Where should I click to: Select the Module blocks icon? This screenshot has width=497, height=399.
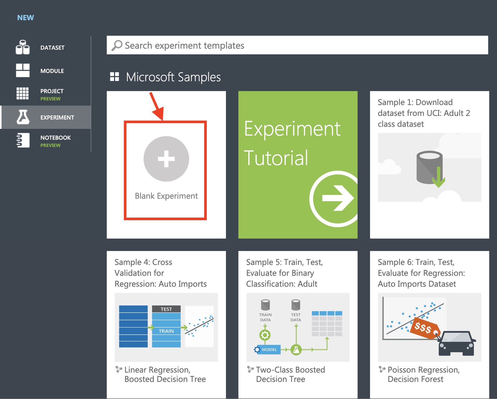click(x=23, y=70)
